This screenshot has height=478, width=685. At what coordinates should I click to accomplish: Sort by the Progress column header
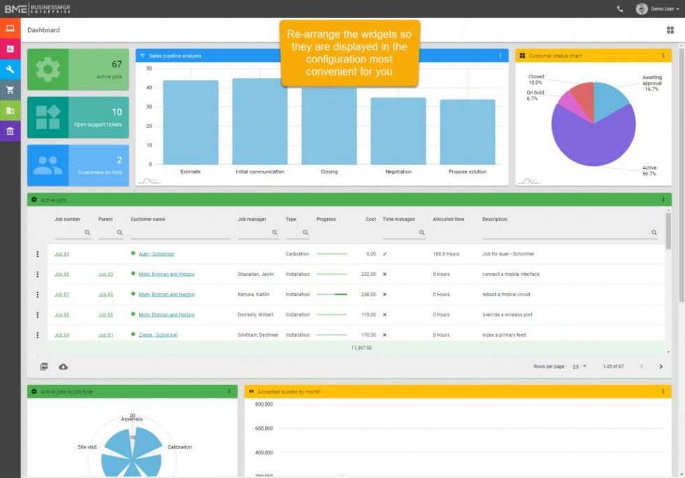(326, 220)
